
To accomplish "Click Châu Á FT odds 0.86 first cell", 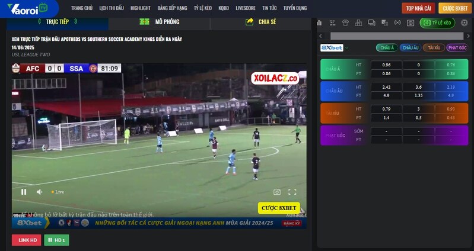I will [x=386, y=73].
